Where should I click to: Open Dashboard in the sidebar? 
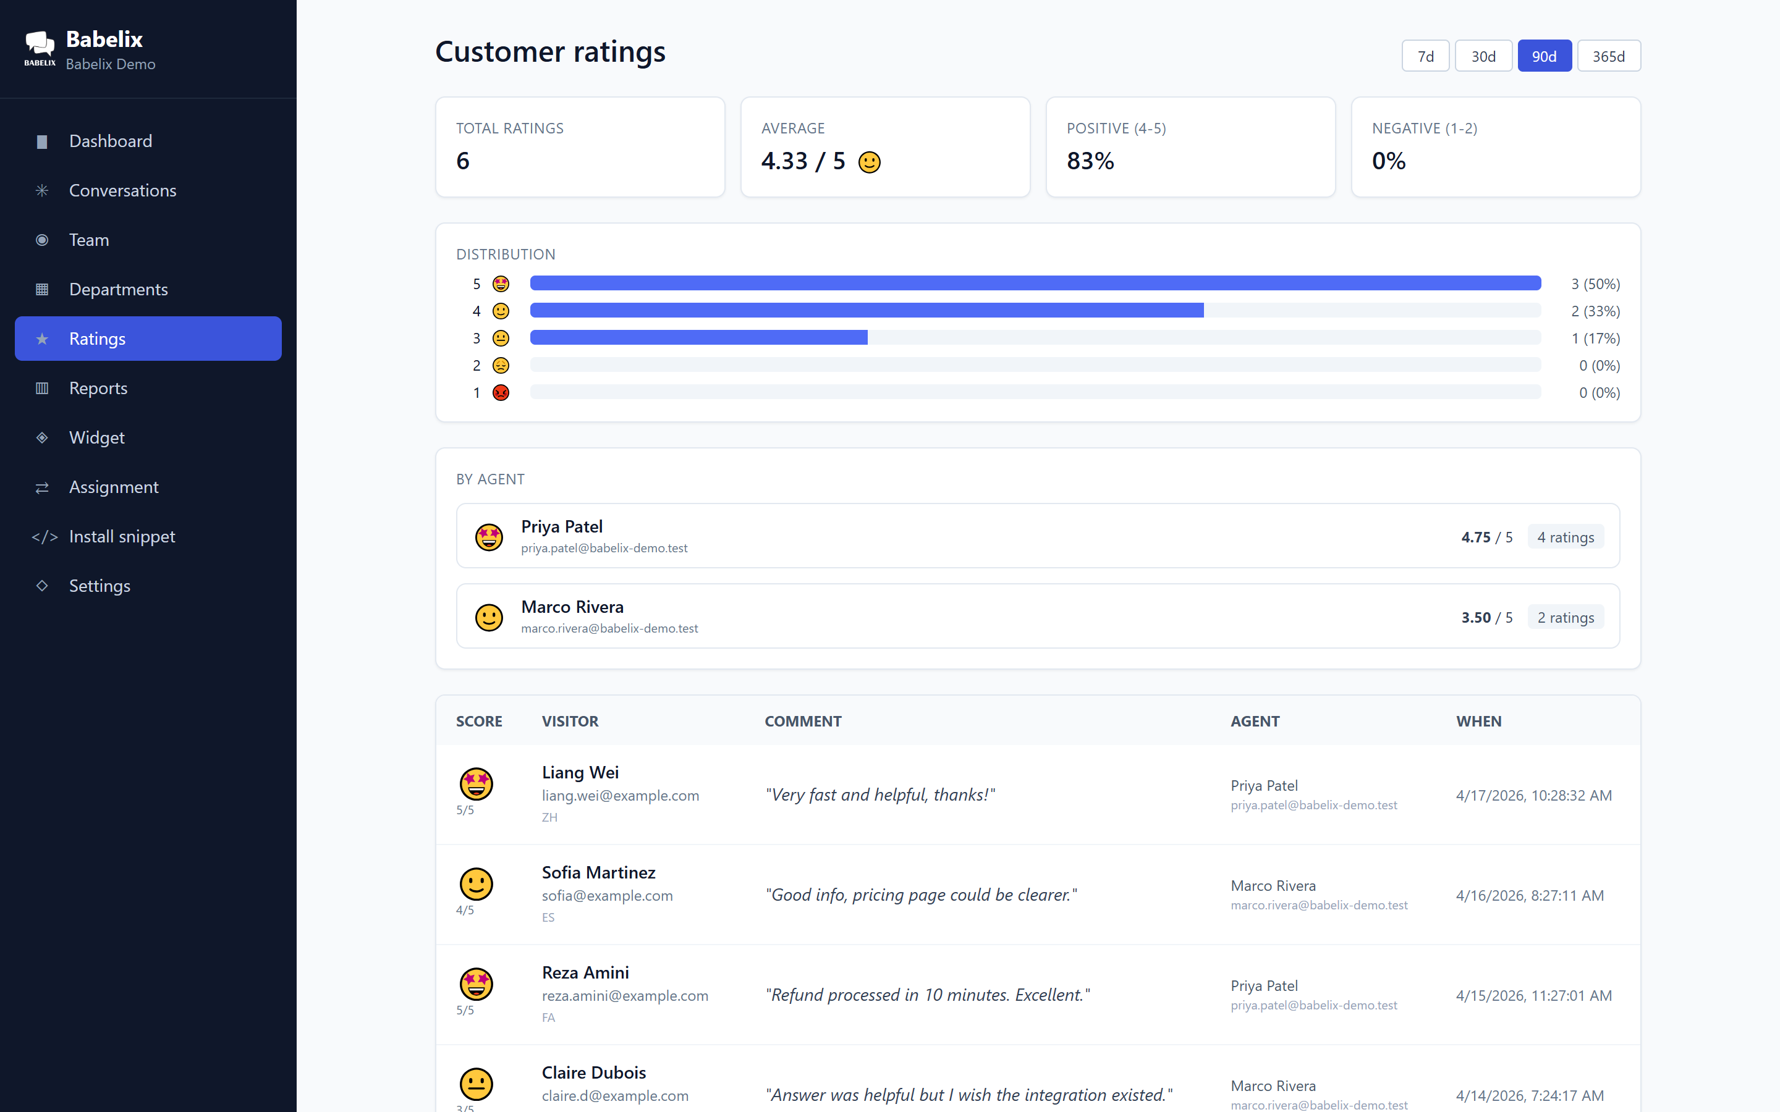[148, 141]
